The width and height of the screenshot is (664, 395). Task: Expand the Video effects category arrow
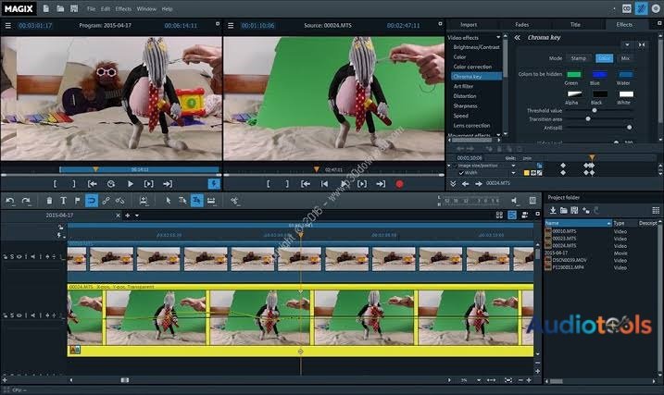click(x=498, y=37)
